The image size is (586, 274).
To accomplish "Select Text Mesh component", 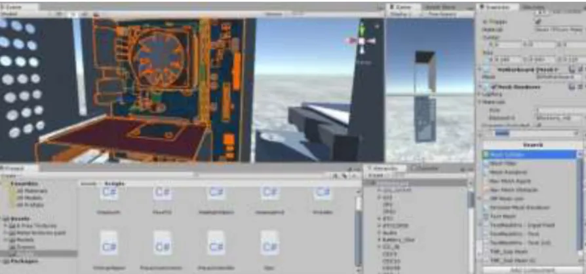I will pos(529,216).
